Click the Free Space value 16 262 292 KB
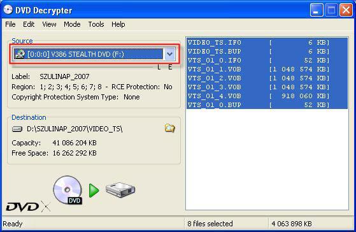 click(x=75, y=153)
